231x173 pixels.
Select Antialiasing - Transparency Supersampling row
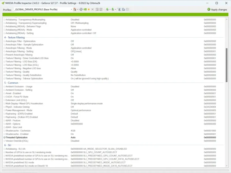click(113, 23)
